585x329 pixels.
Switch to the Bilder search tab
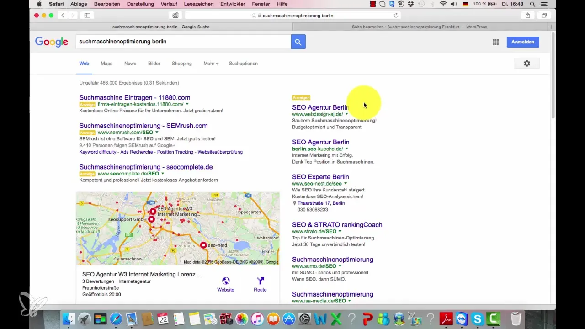pos(154,64)
